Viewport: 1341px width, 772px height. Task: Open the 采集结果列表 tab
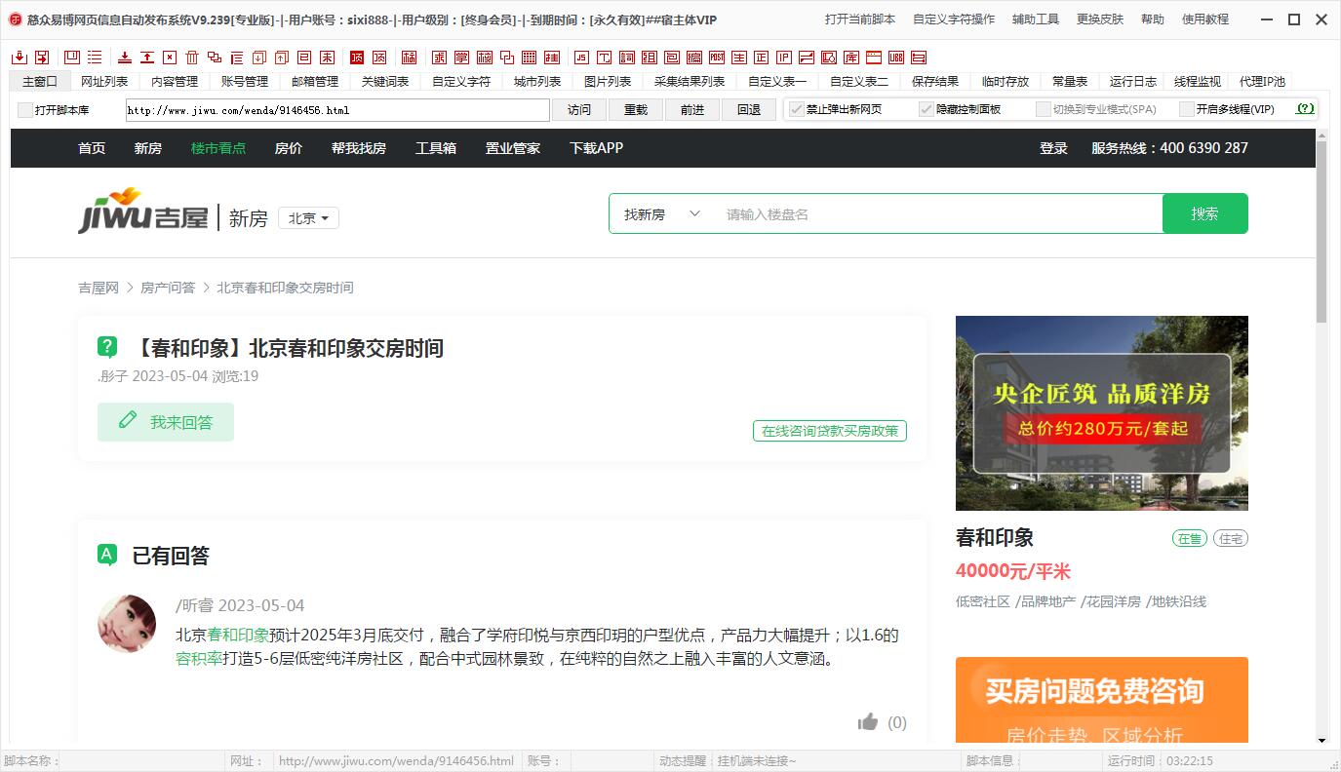click(x=690, y=82)
